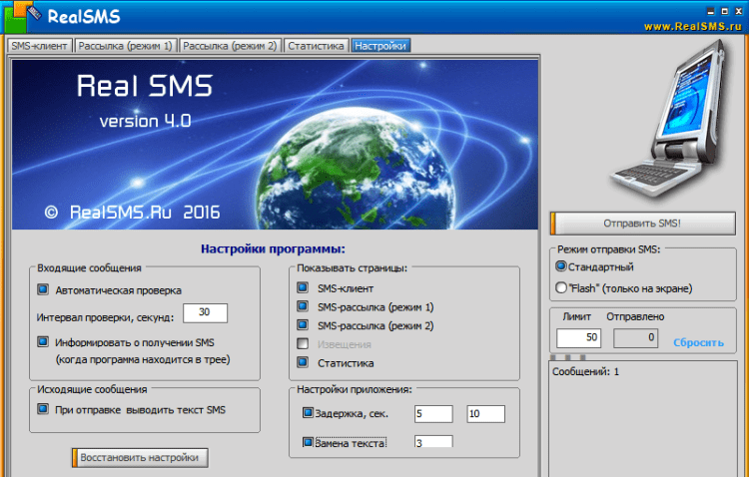This screenshot has height=477, width=749.
Task: Click the www.RealSMS.ru website link
Action: click(693, 27)
